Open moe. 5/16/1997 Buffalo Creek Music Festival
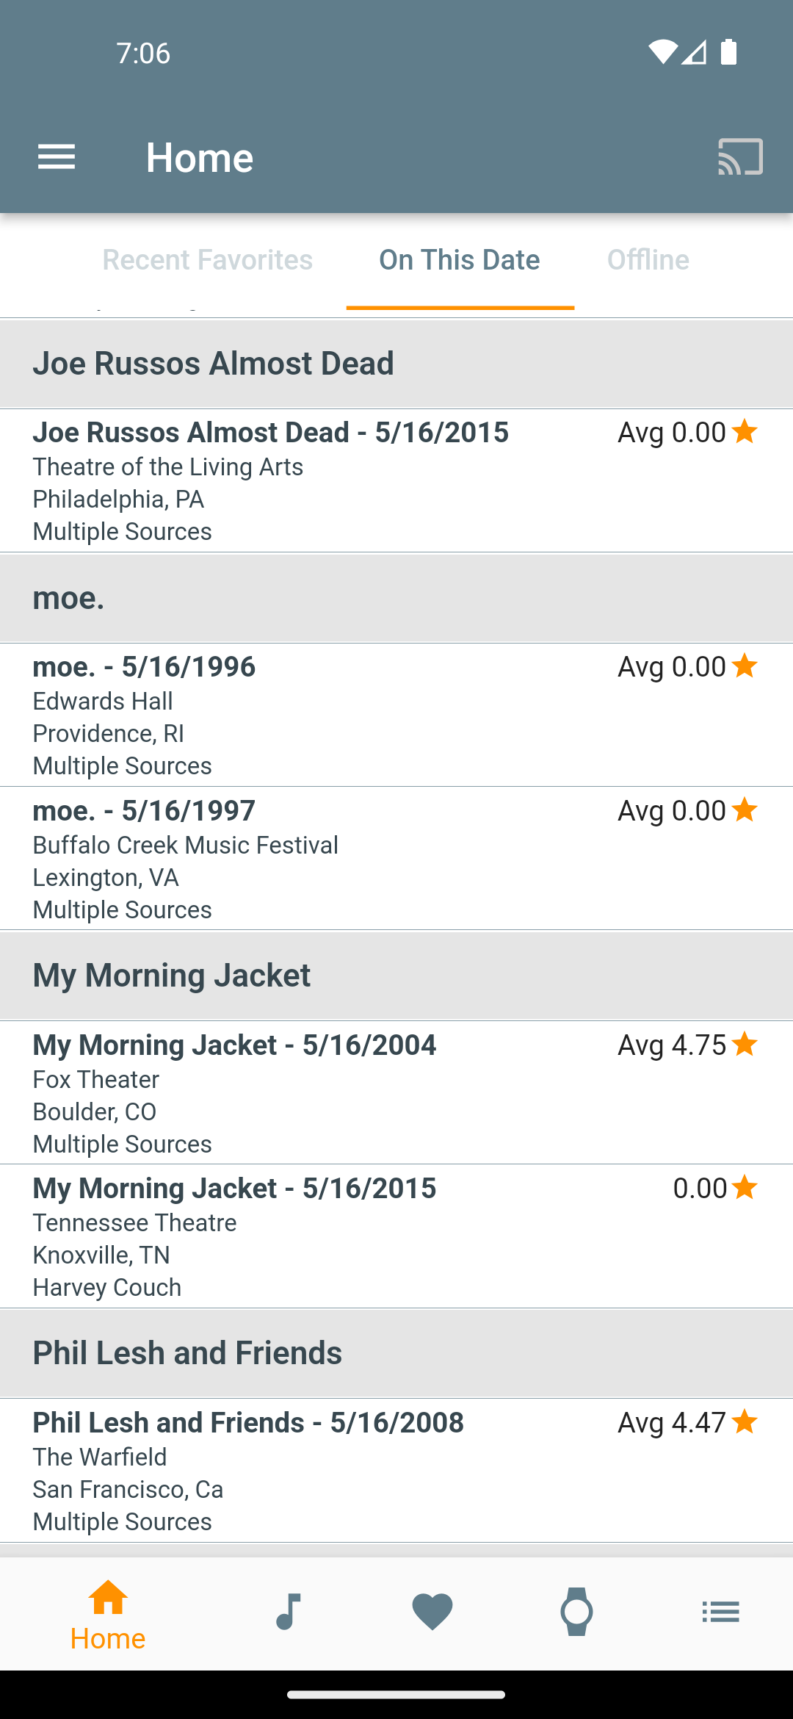793x1719 pixels. [x=396, y=858]
